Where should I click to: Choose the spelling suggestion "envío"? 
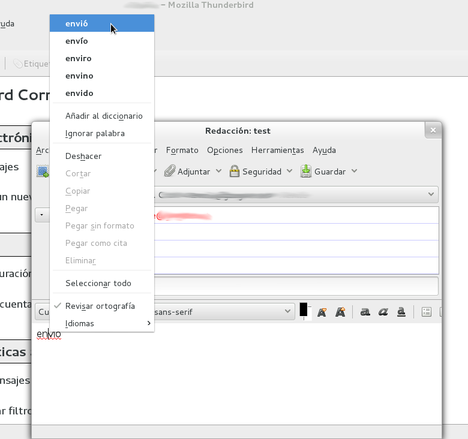[x=77, y=41]
